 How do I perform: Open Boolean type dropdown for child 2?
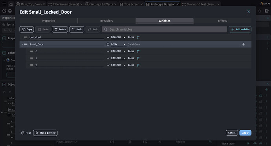118,65
